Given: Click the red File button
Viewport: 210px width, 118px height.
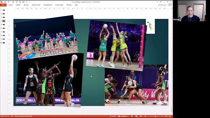Looking at the screenshot, I should point(3,5).
